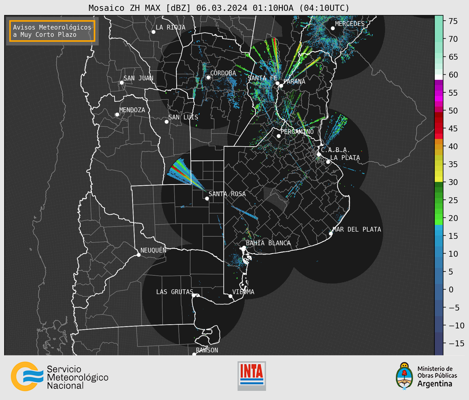Screen dimensions: 469x400
Task: Click the PERGAMINO label
Action: click(297, 132)
